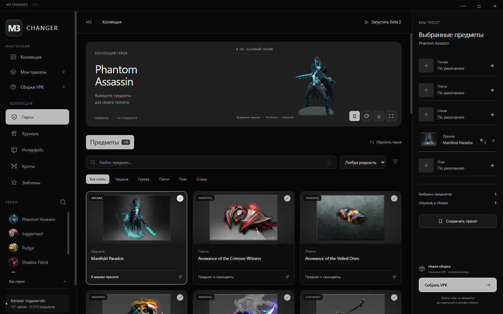Click the sparkle icon on the Manifold Paradox card
The width and height of the screenshot is (503, 314).
[180, 277]
